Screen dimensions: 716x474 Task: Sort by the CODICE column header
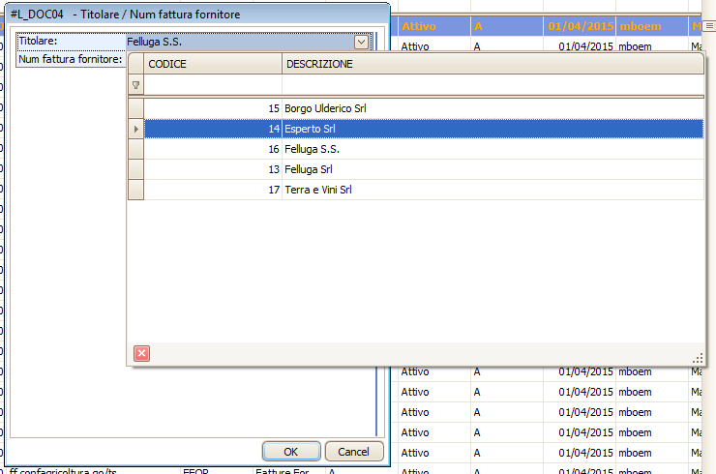point(213,64)
